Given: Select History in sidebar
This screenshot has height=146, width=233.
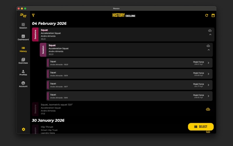Looking at the screenshot, I should click(x=23, y=49).
